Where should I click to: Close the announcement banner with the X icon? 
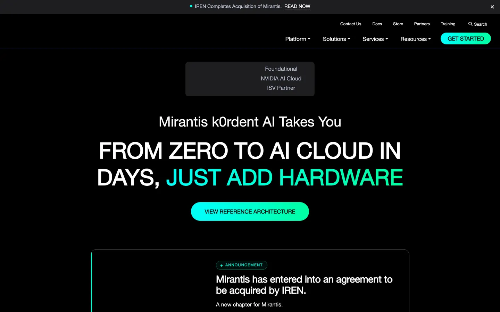pos(492,7)
